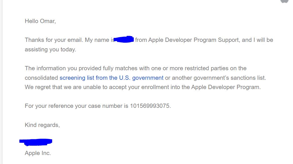293x164 pixels.
Task: Click the blue redacted signature above Apple Inc.
Action: (36, 142)
